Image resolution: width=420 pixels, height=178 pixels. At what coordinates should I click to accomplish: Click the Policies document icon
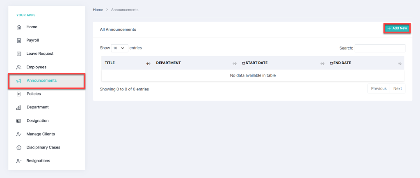[19, 94]
